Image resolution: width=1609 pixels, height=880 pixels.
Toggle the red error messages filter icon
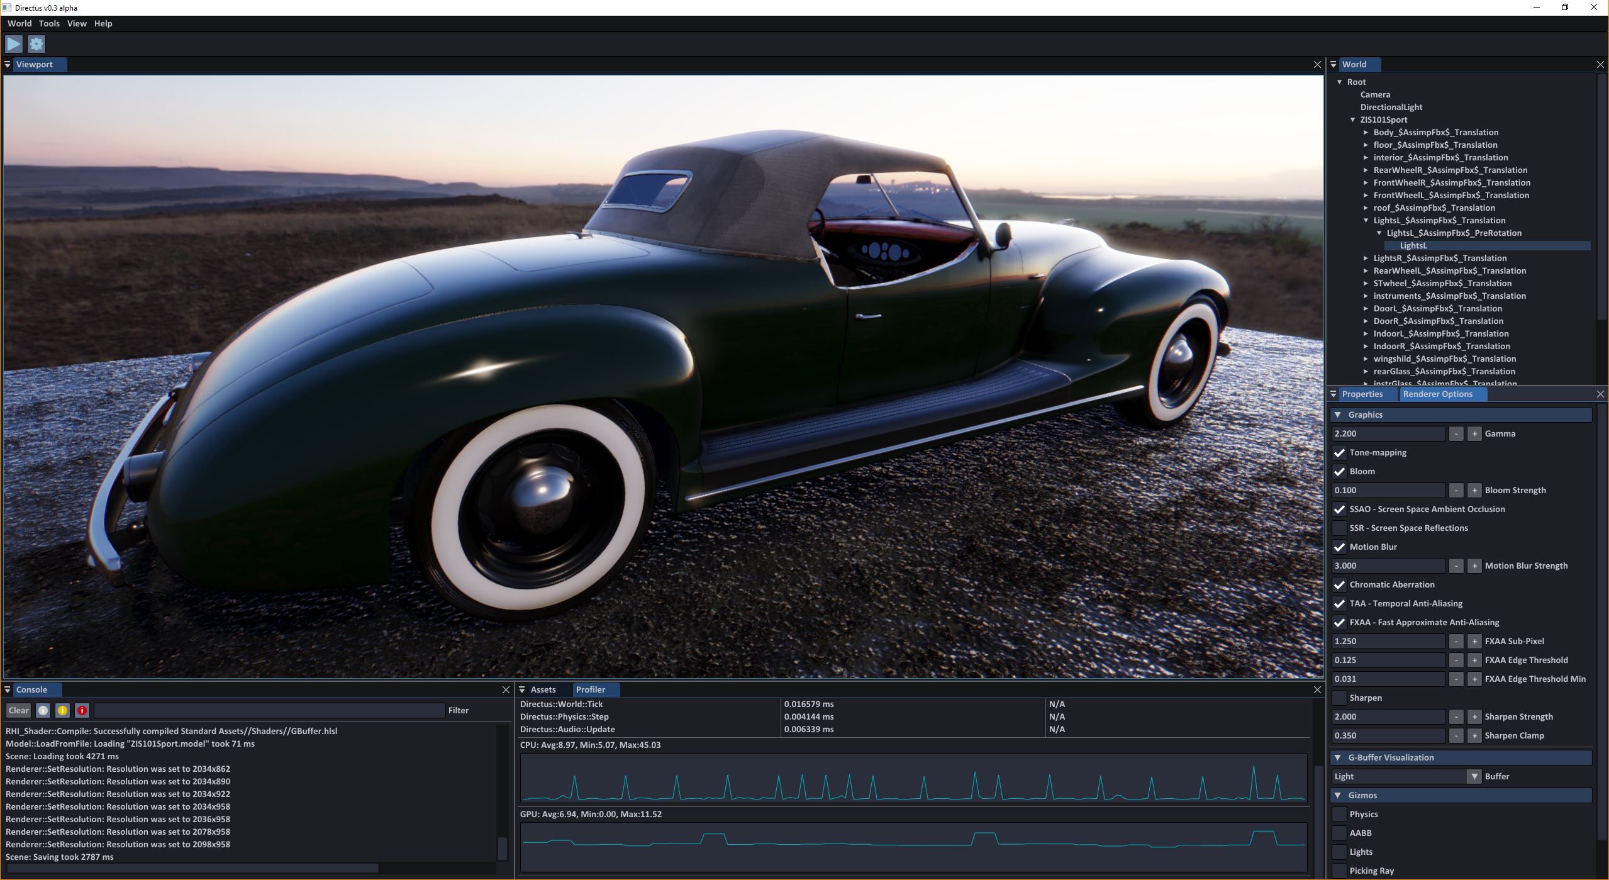(x=82, y=710)
